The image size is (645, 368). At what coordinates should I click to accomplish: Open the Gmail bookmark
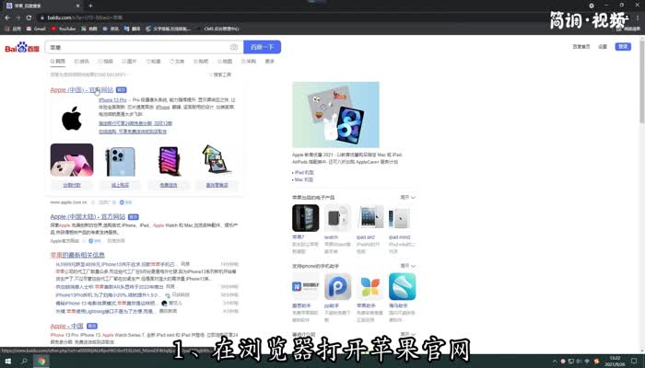[x=33, y=29]
